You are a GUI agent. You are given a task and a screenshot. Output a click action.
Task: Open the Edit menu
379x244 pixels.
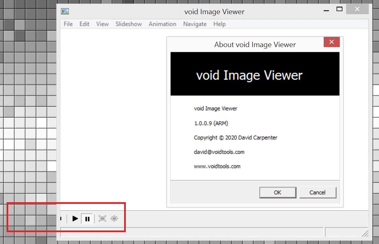click(84, 24)
